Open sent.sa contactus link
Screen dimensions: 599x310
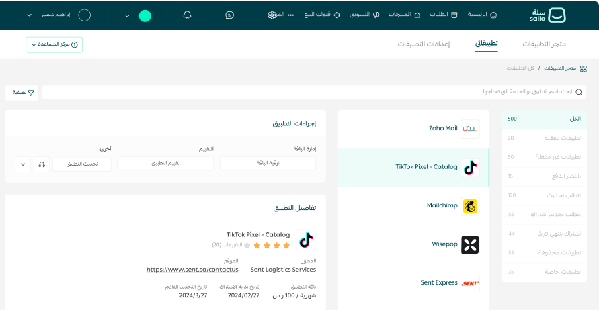(x=192, y=270)
